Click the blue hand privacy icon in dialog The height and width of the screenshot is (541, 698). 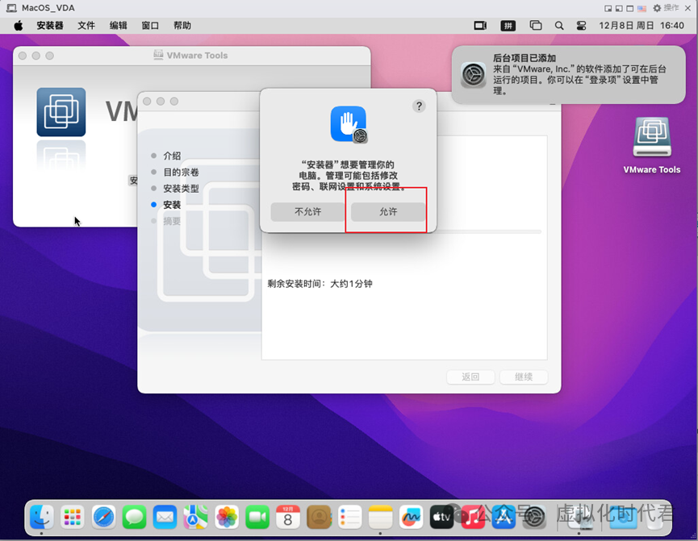coord(349,124)
